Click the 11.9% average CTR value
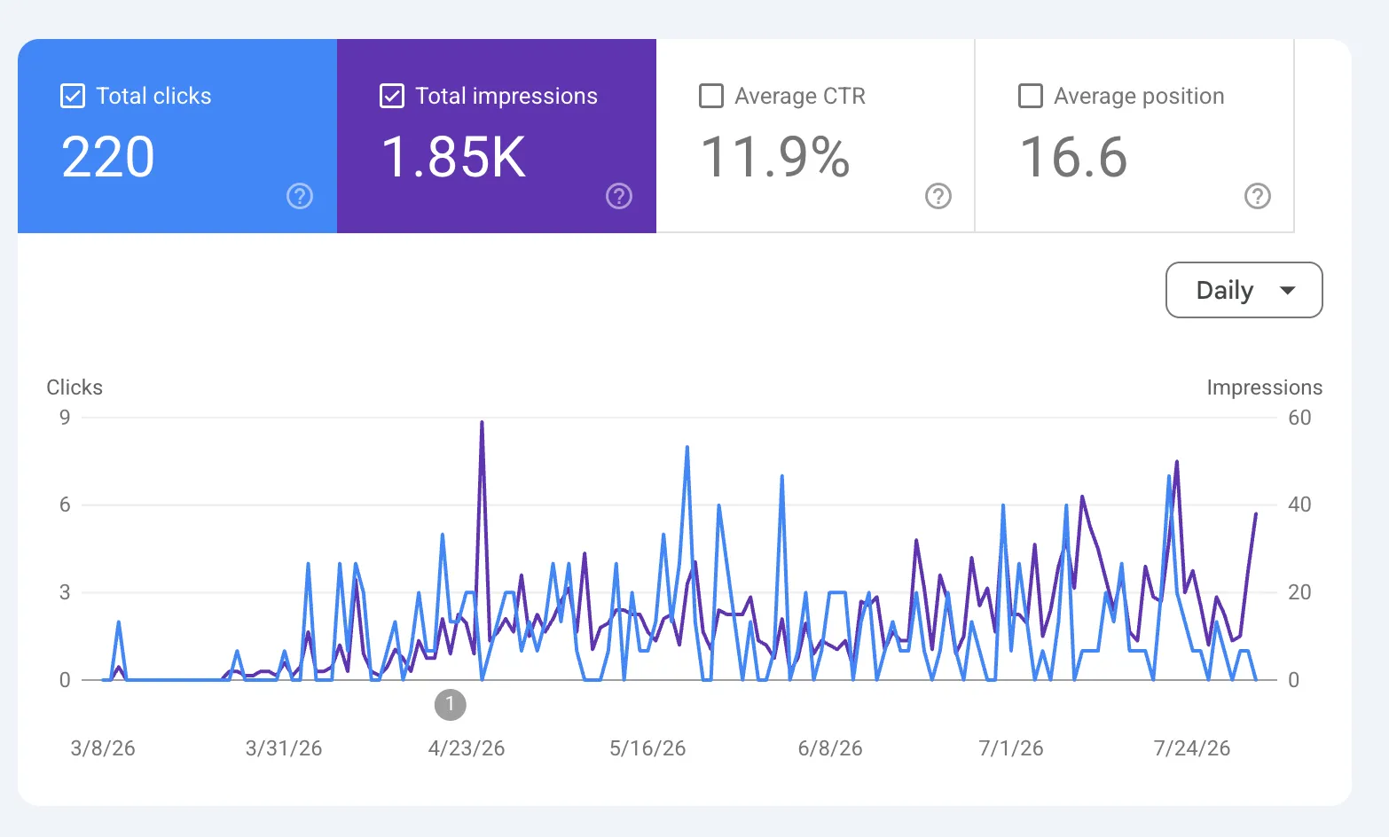Screen dimensions: 1389x837 [x=775, y=158]
